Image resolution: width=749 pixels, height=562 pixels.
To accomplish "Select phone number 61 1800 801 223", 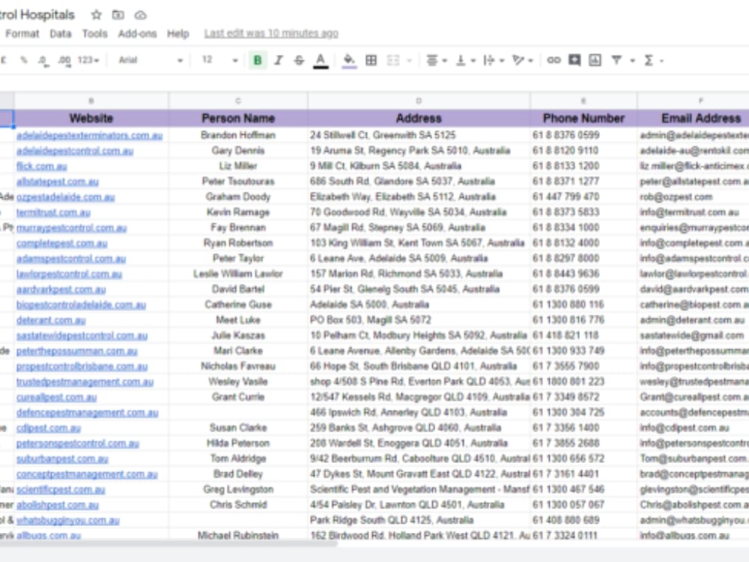I will 583,382.
